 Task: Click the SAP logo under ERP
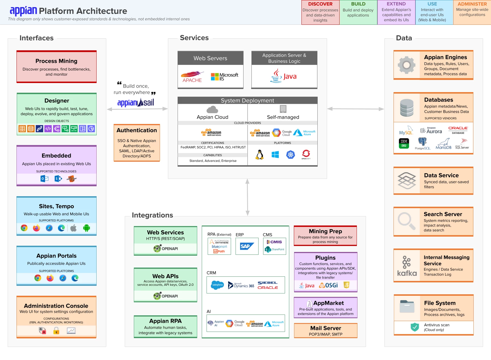click(247, 246)
